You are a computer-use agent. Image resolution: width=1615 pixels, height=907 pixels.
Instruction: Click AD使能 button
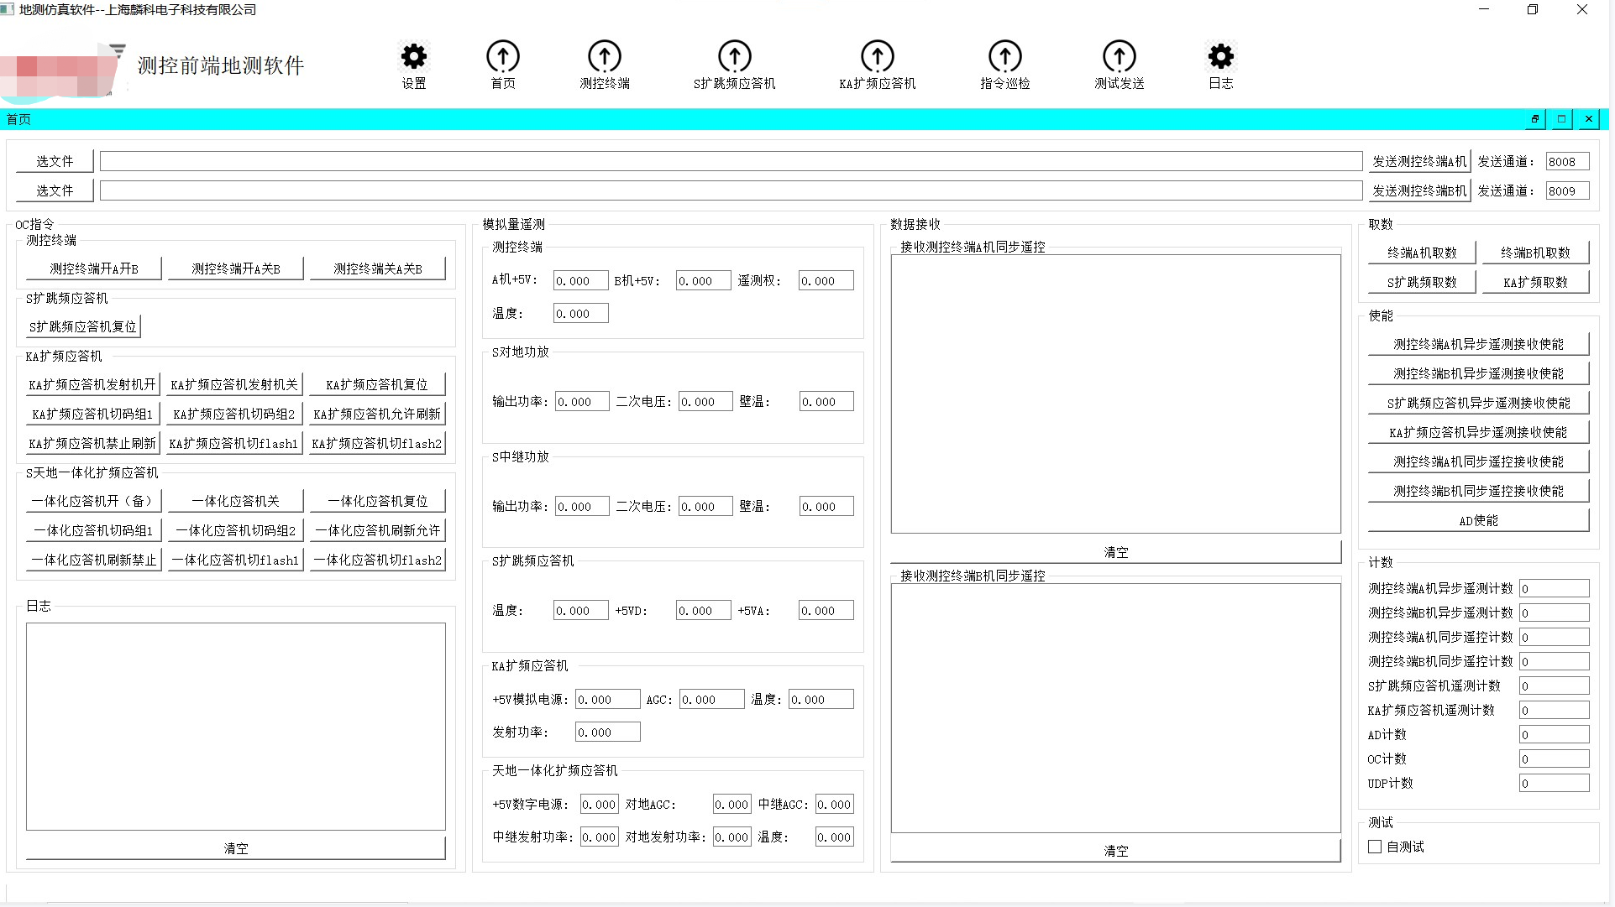[x=1477, y=520]
